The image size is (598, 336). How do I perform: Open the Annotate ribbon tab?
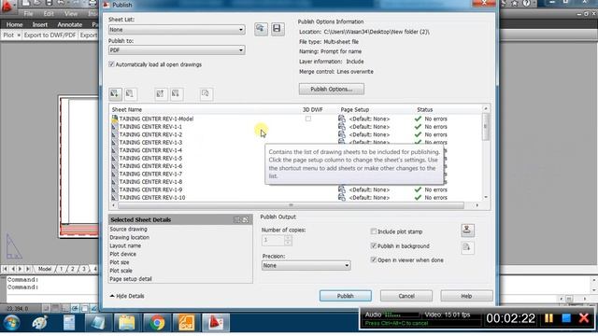pyautogui.click(x=70, y=24)
